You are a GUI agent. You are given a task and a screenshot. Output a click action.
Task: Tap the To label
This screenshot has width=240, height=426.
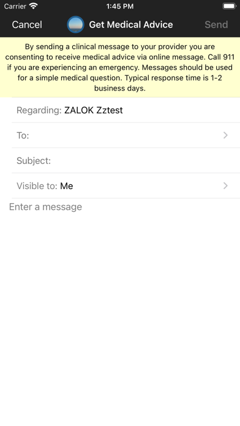tap(23, 135)
